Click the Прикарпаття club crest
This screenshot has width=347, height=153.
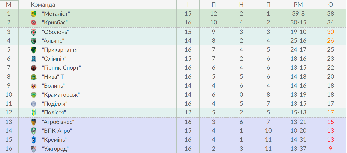[x=34, y=50]
